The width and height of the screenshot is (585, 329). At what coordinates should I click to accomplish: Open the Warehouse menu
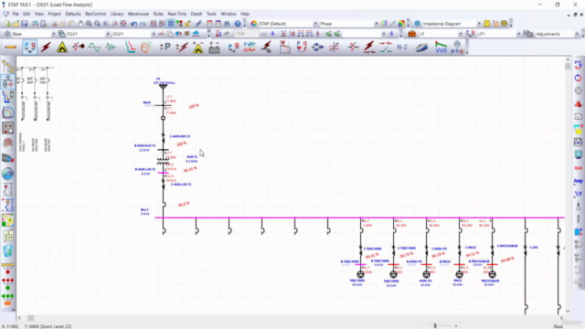click(138, 14)
